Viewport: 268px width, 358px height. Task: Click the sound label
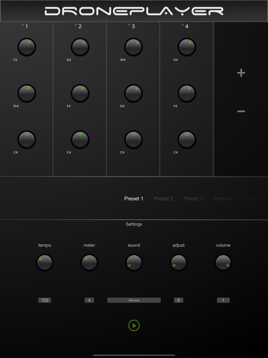[134, 245]
